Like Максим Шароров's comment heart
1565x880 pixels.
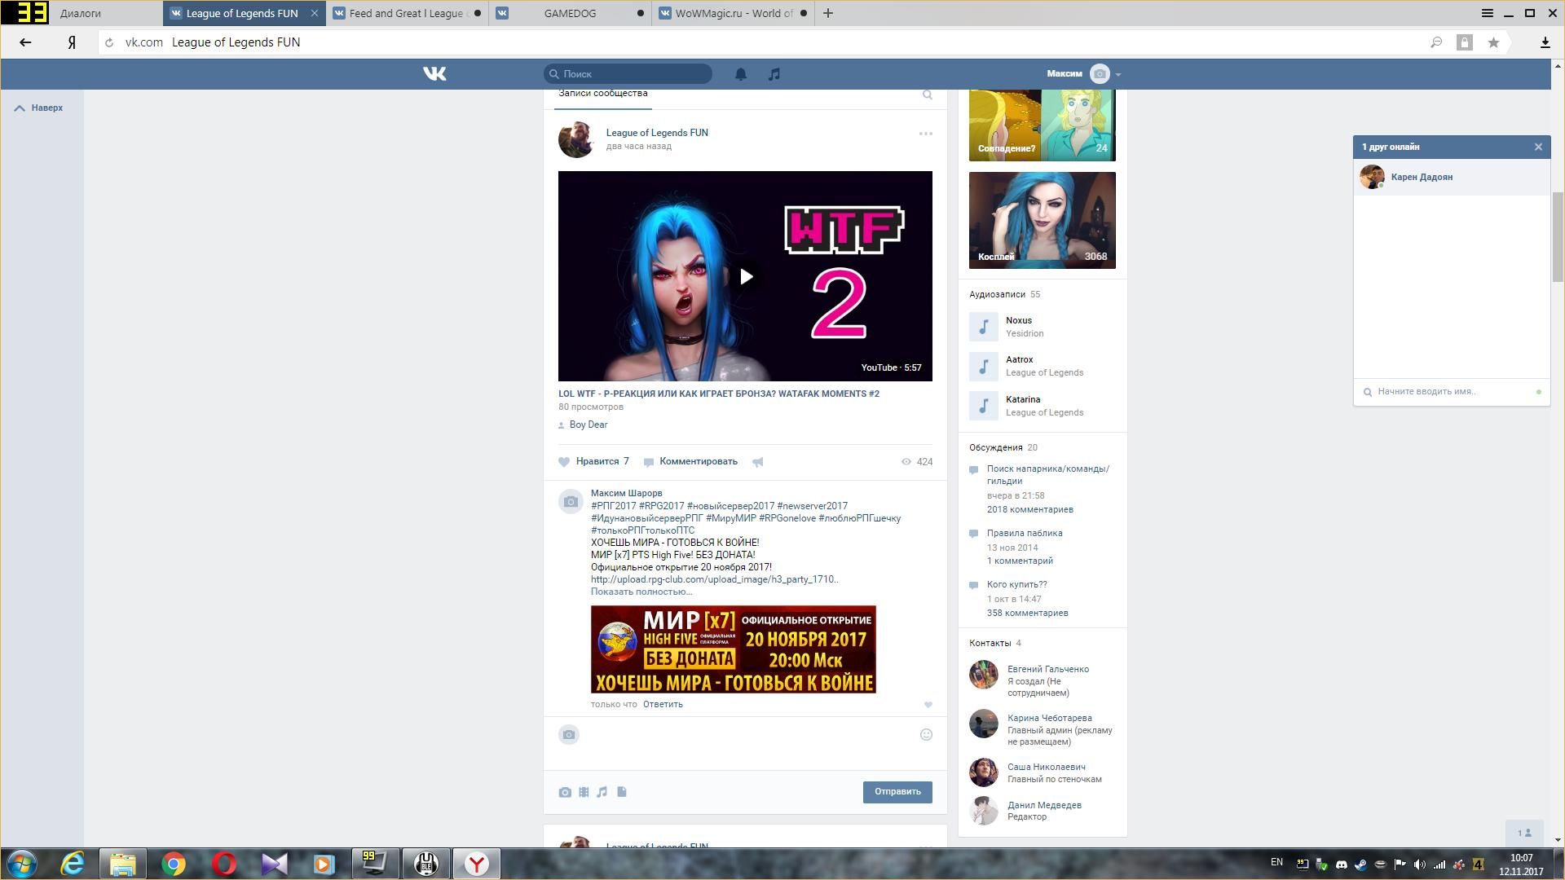[928, 705]
